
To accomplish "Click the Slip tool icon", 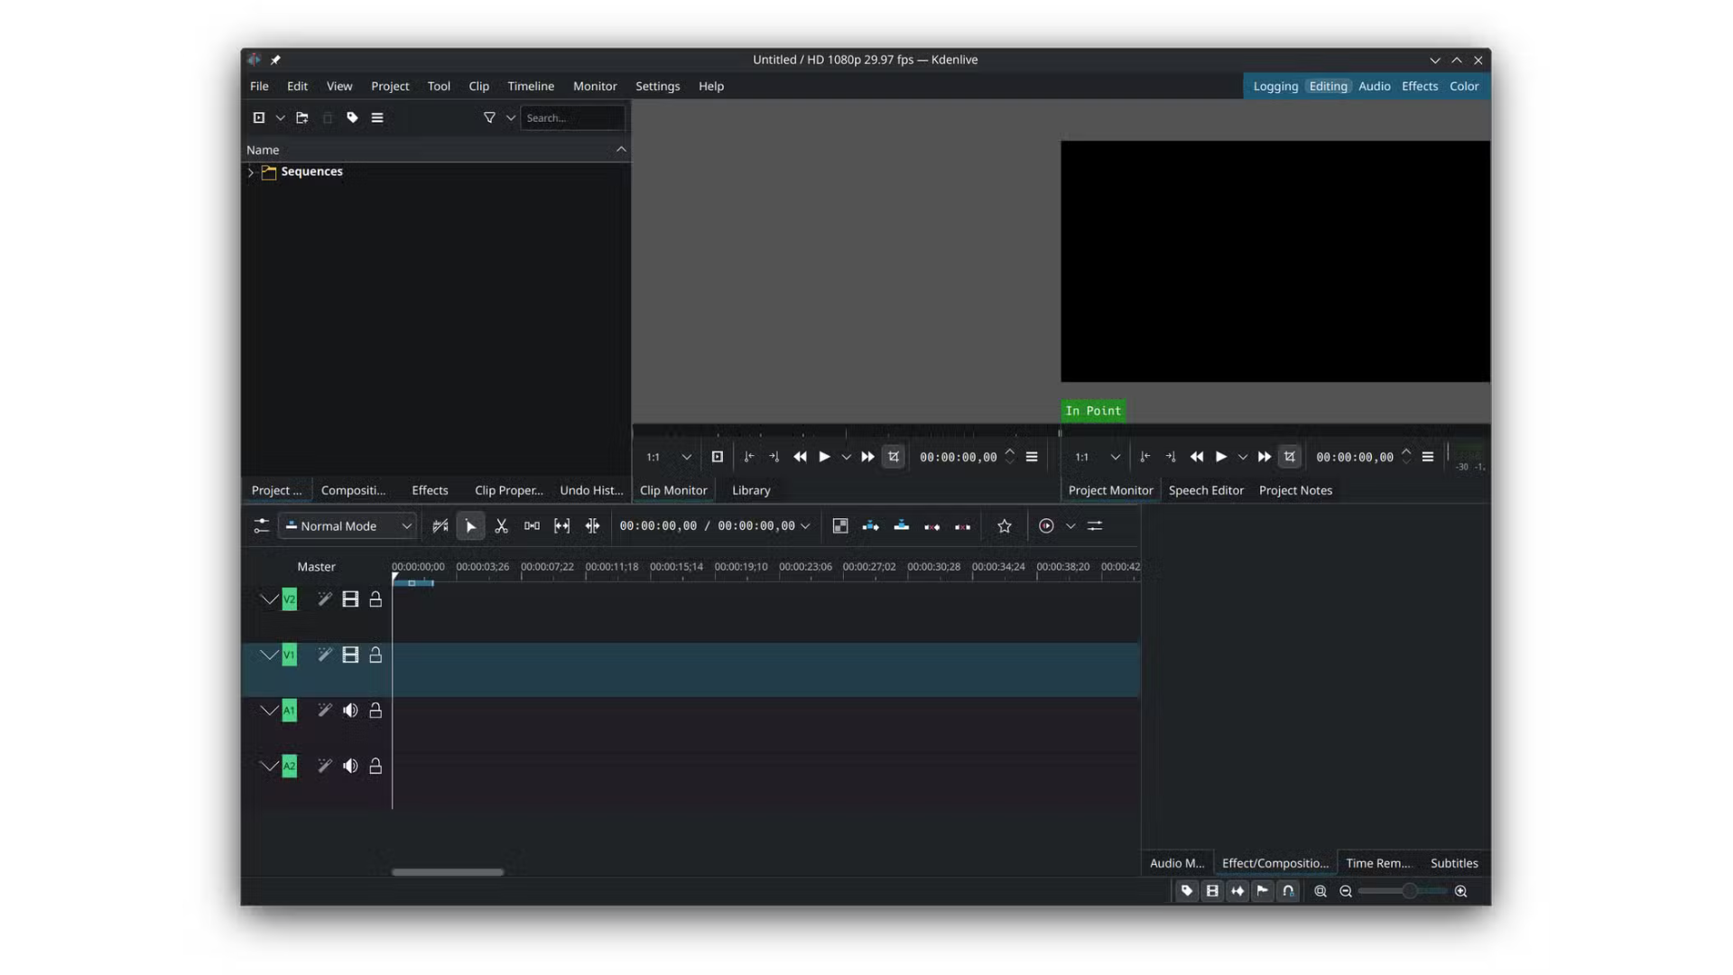I will coord(561,526).
